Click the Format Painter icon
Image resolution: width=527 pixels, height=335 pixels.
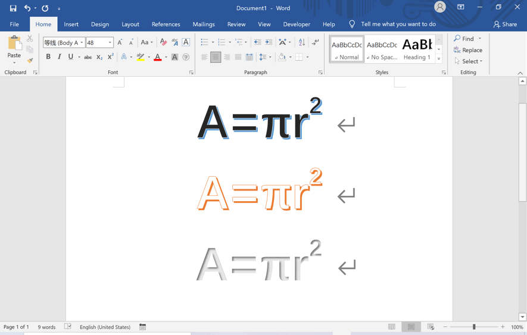pyautogui.click(x=30, y=61)
